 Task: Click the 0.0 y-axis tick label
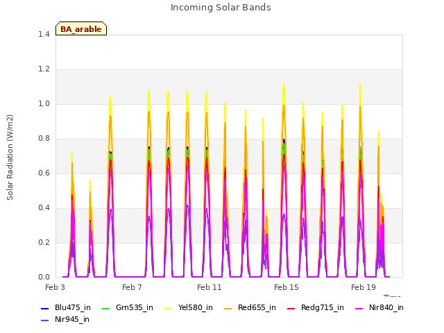44,277
